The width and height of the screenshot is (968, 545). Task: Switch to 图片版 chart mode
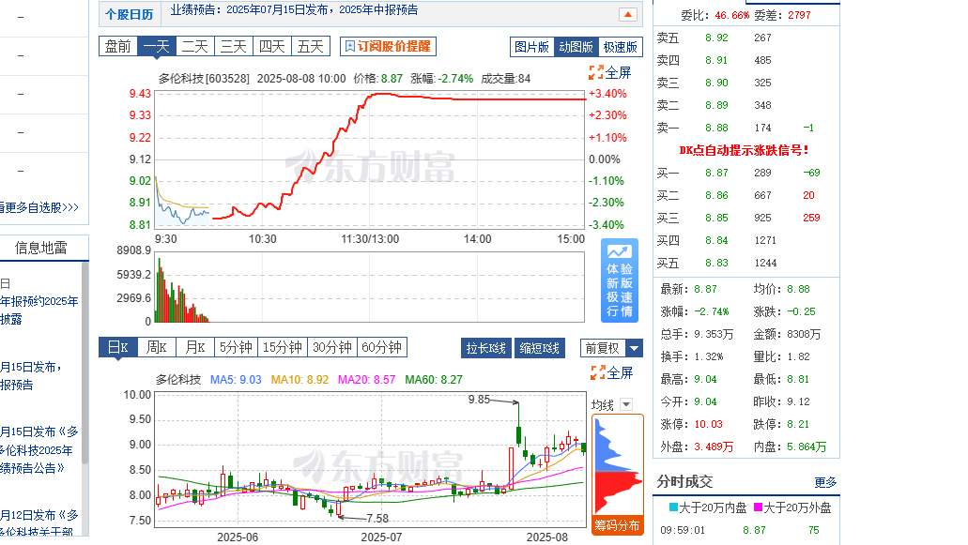click(x=532, y=47)
